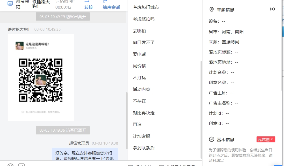The image size is (284, 166).
Task: Select quick reply 考虑热门城市
Action: click(146, 7)
